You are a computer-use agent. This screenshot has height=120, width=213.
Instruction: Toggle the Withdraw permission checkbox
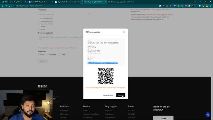47,54
